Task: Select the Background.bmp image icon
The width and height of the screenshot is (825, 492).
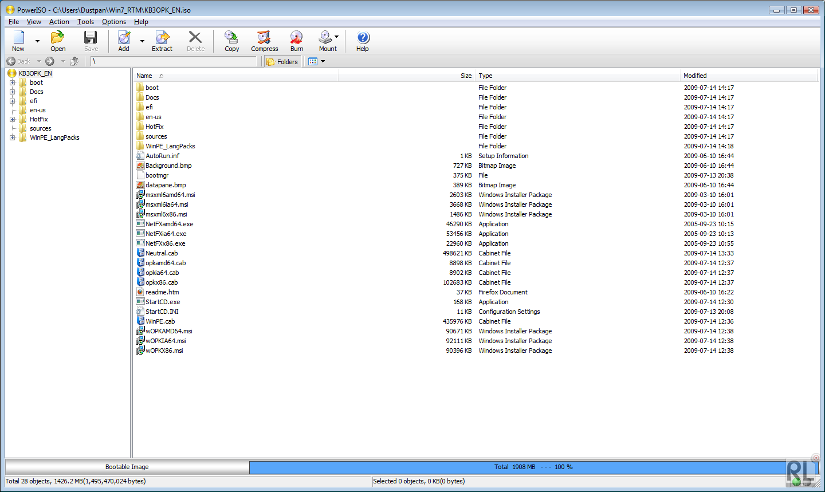Action: coord(140,166)
